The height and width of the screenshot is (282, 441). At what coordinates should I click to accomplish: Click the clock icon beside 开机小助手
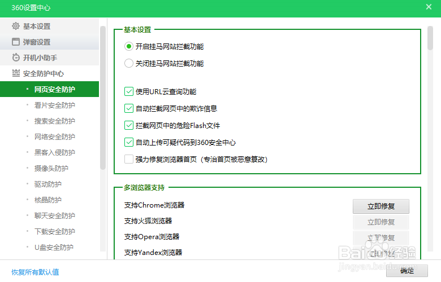click(x=16, y=58)
